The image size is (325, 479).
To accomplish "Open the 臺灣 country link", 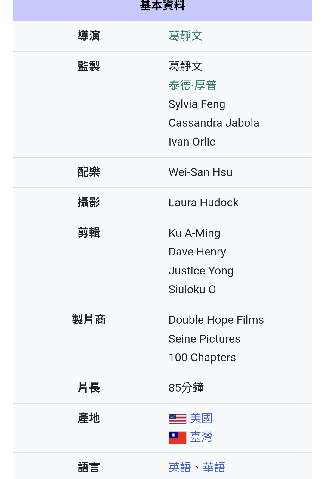I will pyautogui.click(x=201, y=437).
